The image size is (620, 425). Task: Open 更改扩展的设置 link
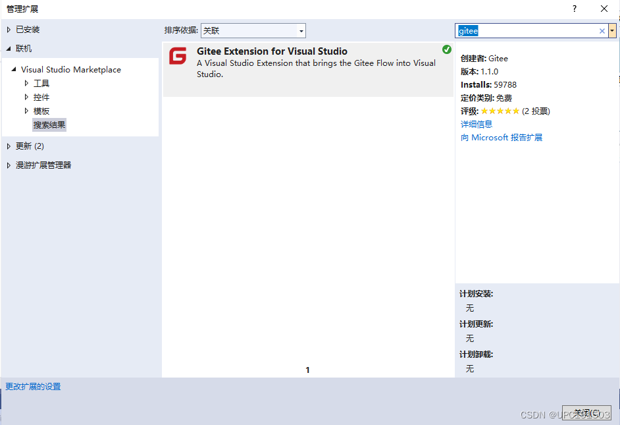[x=33, y=387]
